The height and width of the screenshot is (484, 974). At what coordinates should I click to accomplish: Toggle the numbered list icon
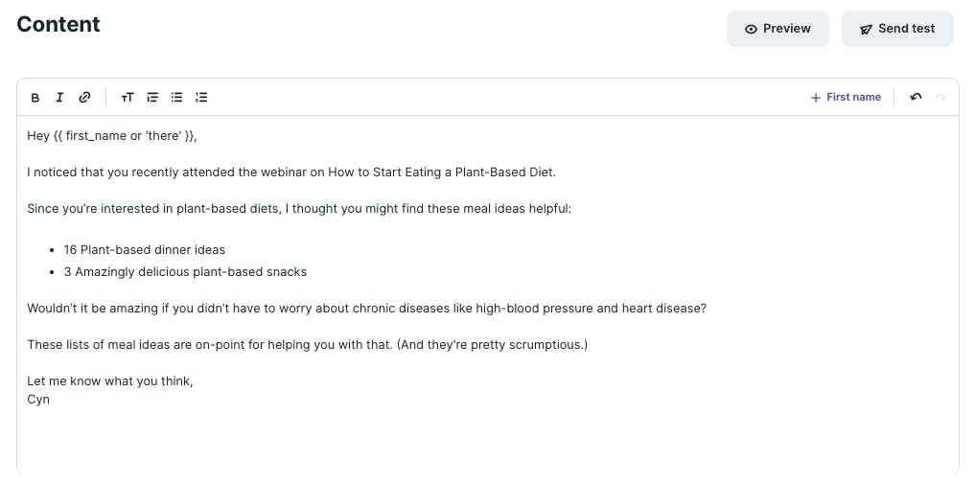coord(201,98)
